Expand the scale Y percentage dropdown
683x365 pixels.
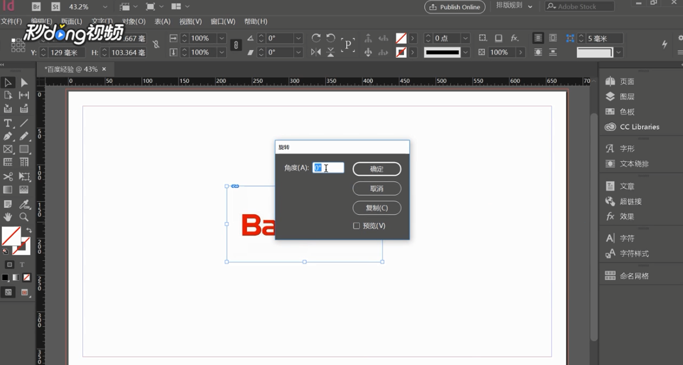(x=221, y=52)
